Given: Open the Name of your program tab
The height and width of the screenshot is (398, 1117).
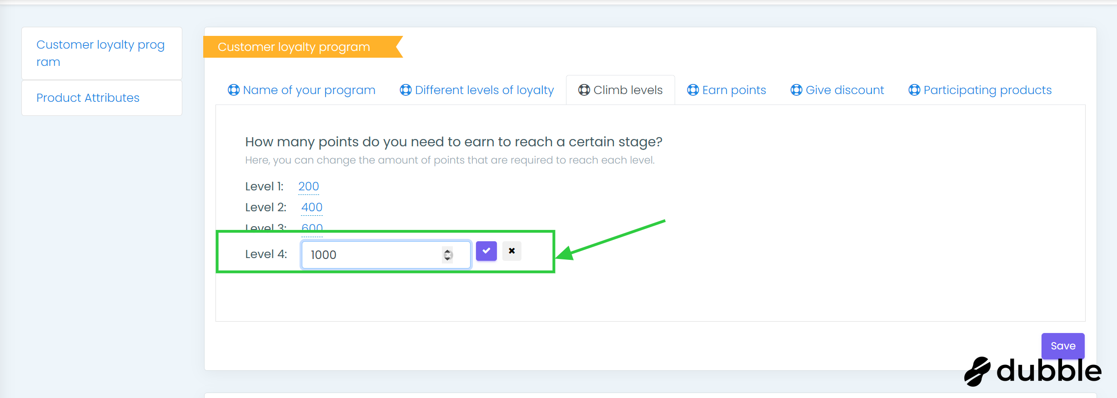Looking at the screenshot, I should click(309, 90).
